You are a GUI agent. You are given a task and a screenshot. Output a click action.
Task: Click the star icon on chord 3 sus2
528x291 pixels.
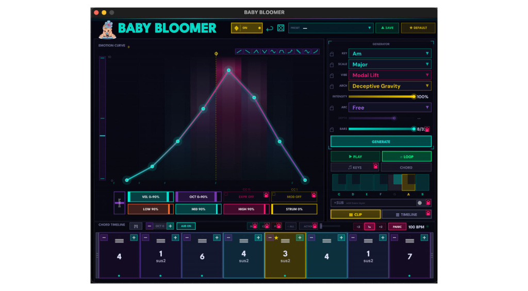276,238
